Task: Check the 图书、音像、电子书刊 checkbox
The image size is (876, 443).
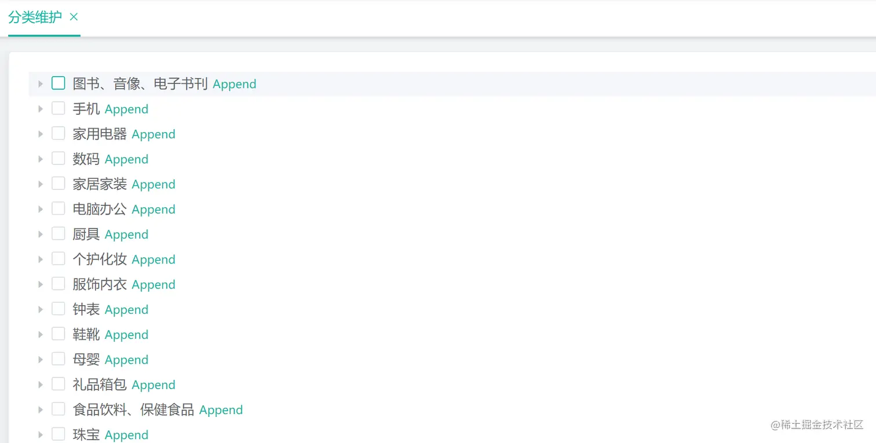Action: point(59,83)
